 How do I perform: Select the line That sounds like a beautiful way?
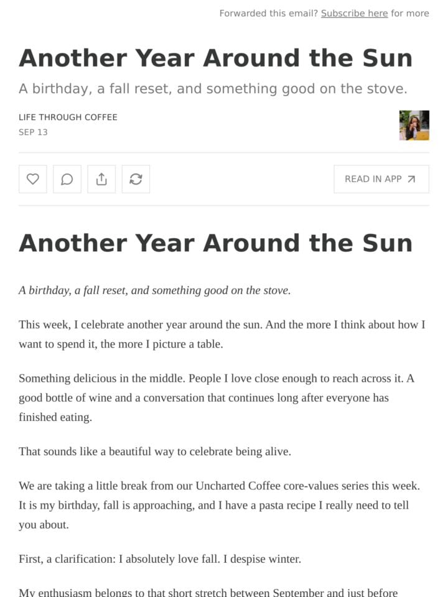tap(155, 451)
